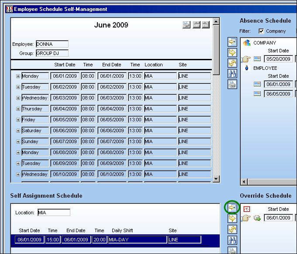The image size is (297, 254).
Task: Click the Override Schedule start date 06/01/2009 field
Action: (278, 218)
